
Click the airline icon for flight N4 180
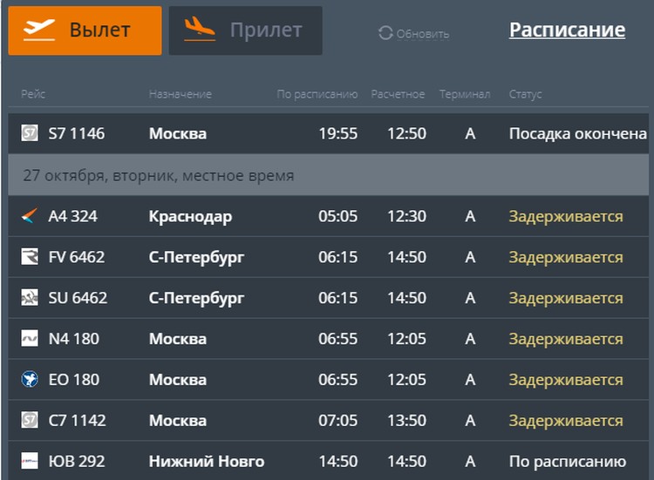pos(30,339)
